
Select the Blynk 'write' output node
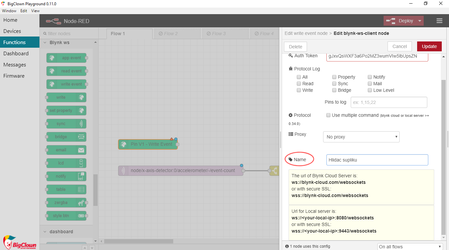[66, 97]
